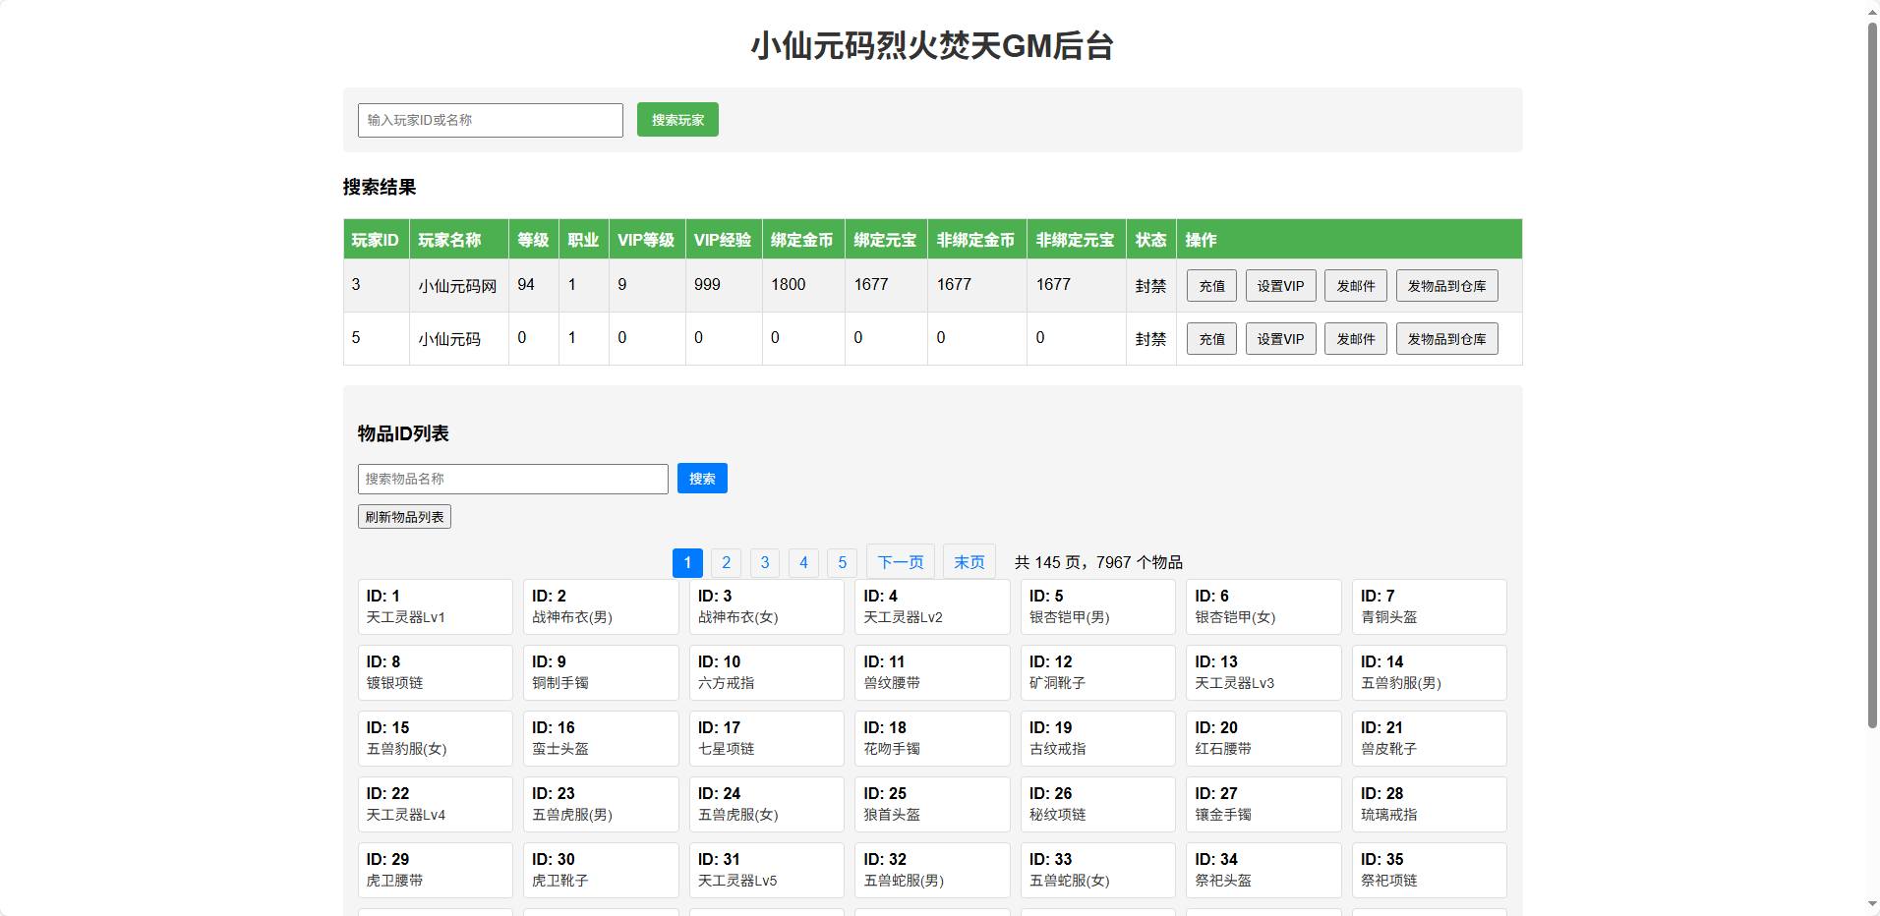Click the page vertical scrollbar thumb

pyautogui.click(x=1872, y=373)
